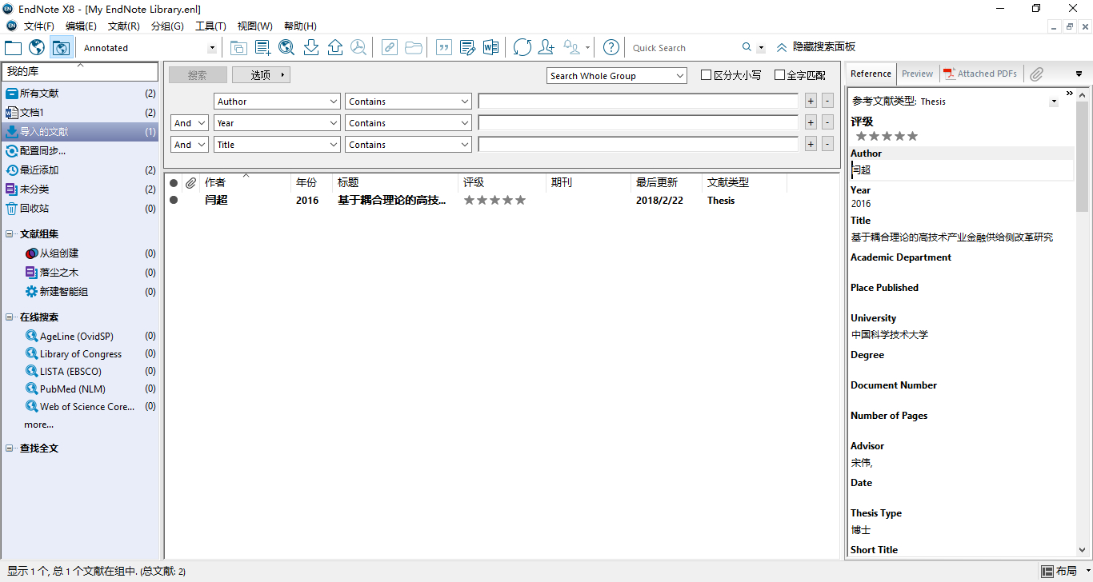
Task: Enable the 区分大小写 checkbox
Action: point(706,75)
